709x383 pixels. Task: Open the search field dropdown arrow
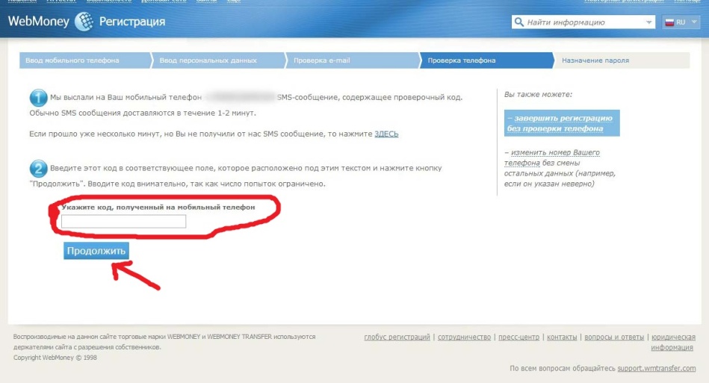click(649, 22)
